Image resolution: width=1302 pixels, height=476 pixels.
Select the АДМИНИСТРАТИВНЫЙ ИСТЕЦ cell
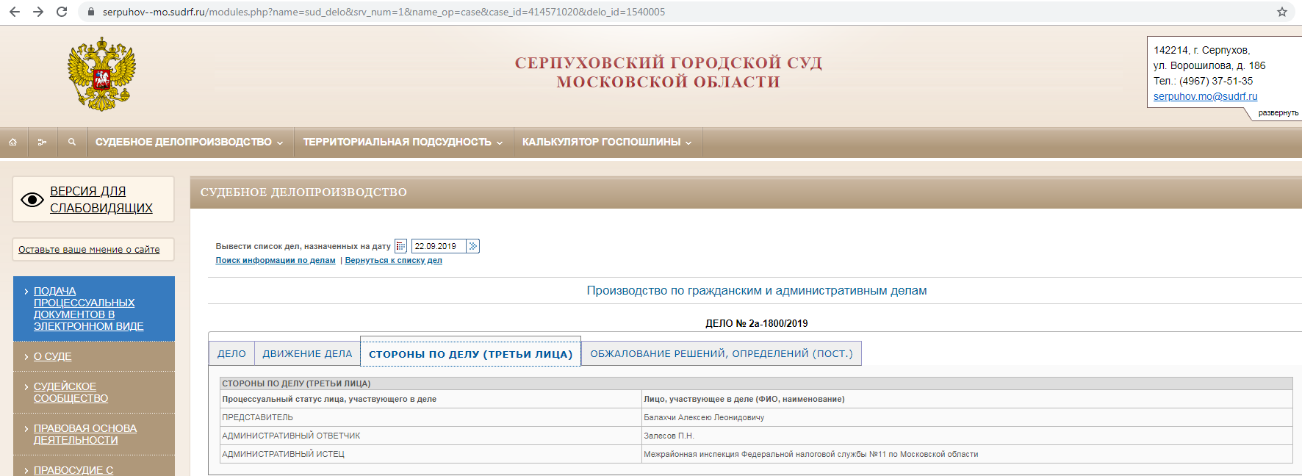(431, 454)
